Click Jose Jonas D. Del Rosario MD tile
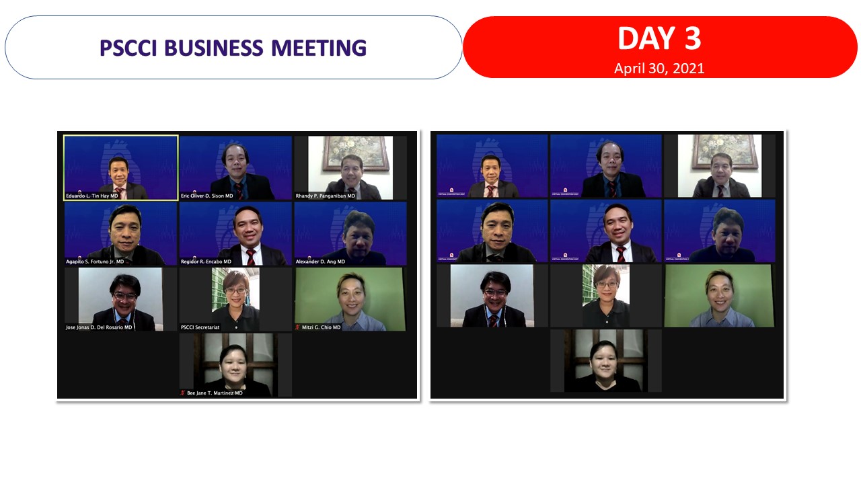 click(x=121, y=299)
